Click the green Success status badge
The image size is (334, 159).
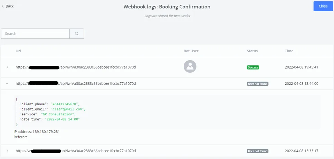click(253, 67)
